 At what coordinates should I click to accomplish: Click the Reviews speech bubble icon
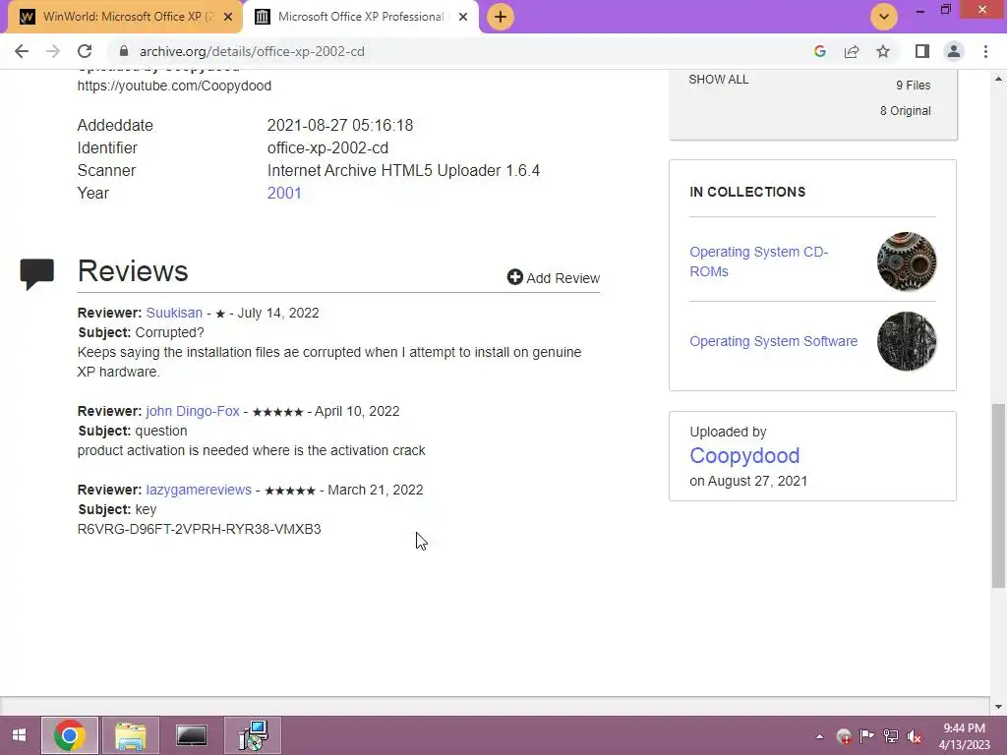pyautogui.click(x=37, y=274)
